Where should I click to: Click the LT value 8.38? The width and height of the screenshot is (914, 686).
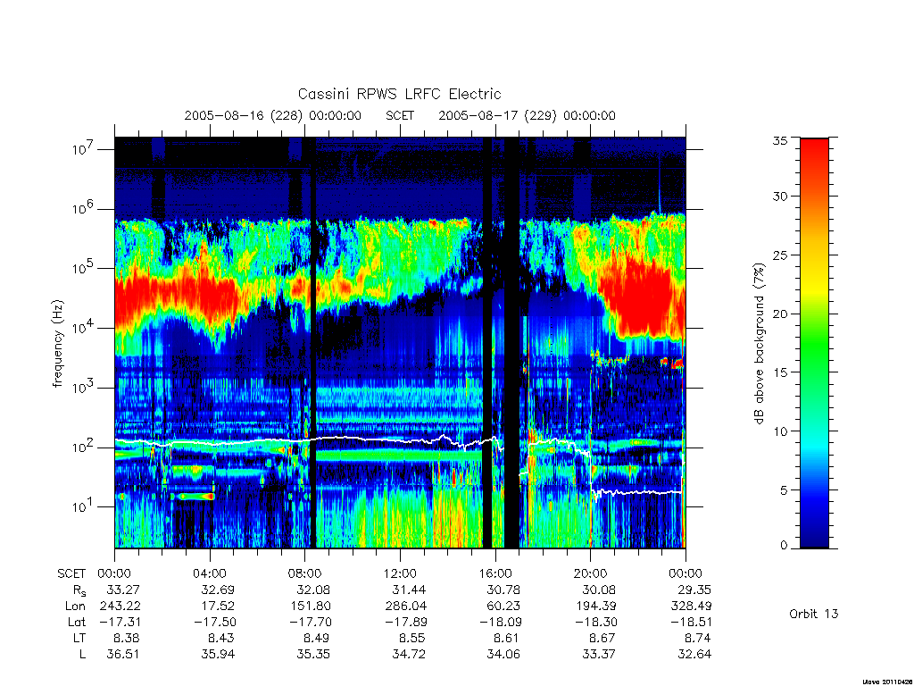point(127,638)
